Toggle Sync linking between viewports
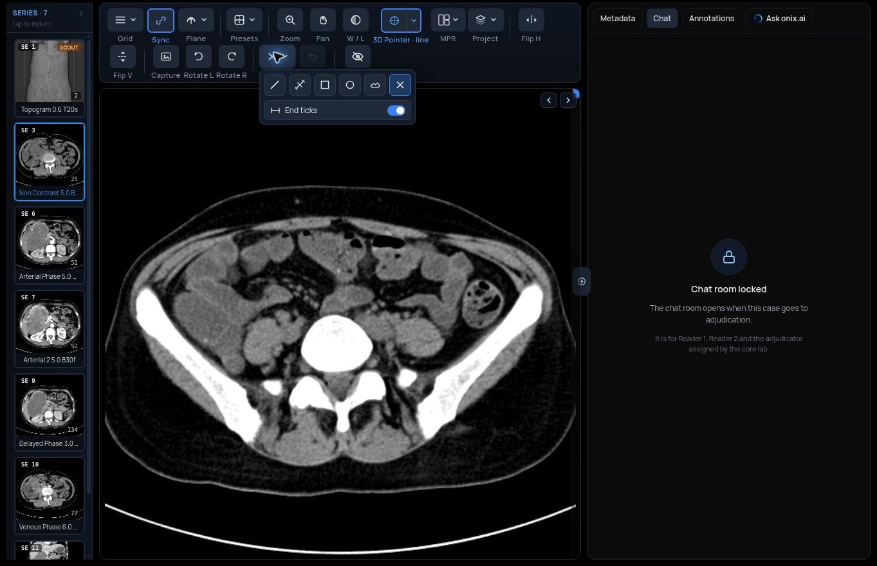This screenshot has width=877, height=566. tap(161, 21)
